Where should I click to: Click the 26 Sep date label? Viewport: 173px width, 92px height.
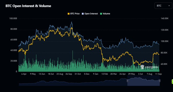[69, 74]
